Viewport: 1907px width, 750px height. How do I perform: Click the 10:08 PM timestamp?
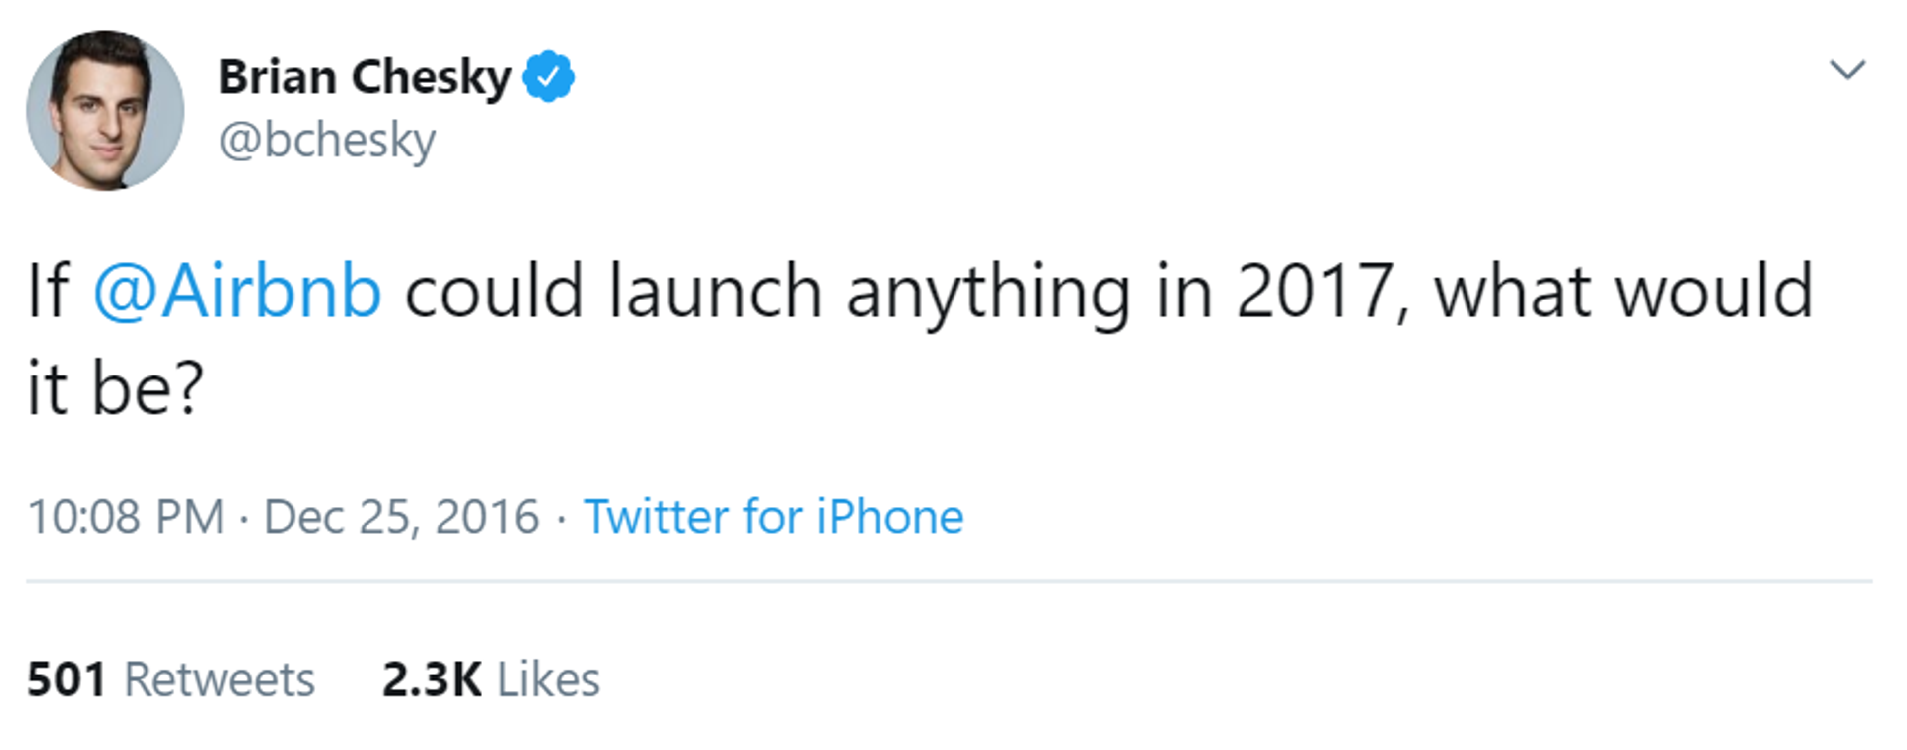[126, 516]
